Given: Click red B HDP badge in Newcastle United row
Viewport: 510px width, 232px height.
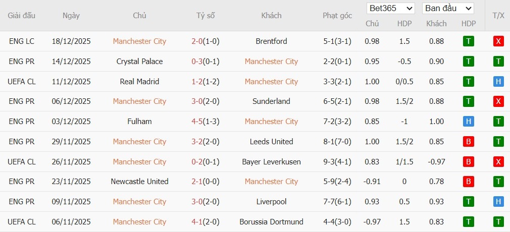Looking at the screenshot, I should 468,182.
